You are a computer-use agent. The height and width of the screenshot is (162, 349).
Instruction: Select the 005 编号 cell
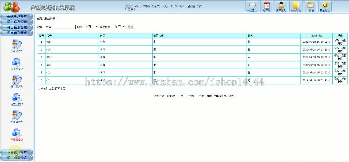pyautogui.click(x=73, y=50)
